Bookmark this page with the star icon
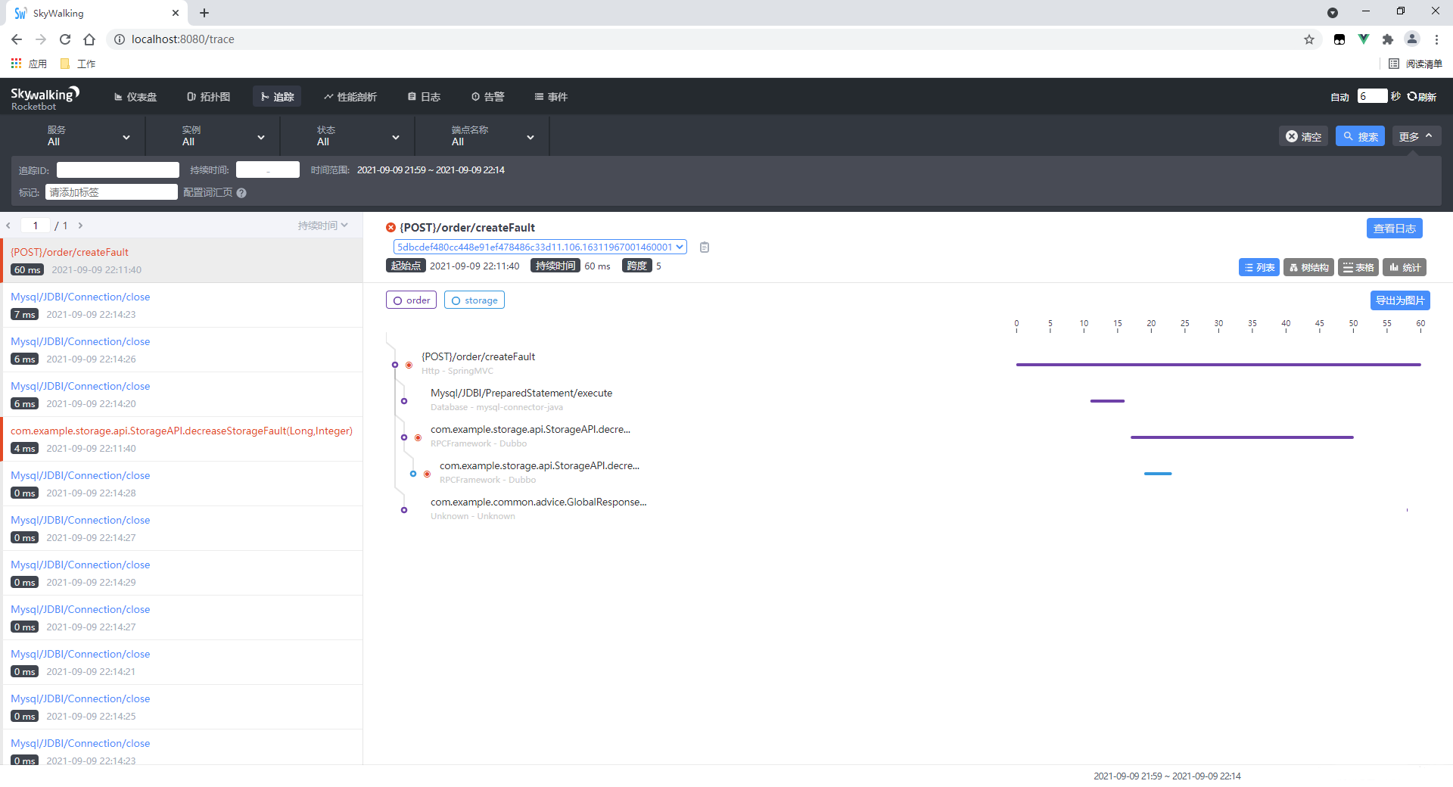Screen dimensions: 1453x787 pyautogui.click(x=1309, y=39)
